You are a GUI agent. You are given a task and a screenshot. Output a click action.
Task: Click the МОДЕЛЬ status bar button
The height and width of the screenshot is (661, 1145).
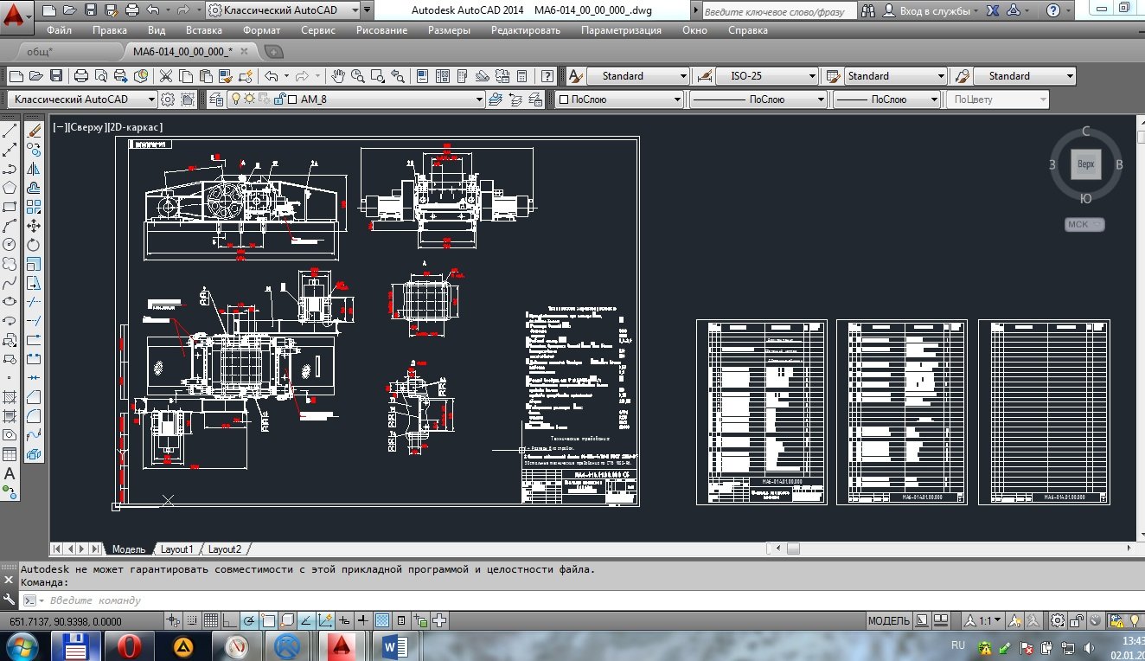(x=888, y=620)
